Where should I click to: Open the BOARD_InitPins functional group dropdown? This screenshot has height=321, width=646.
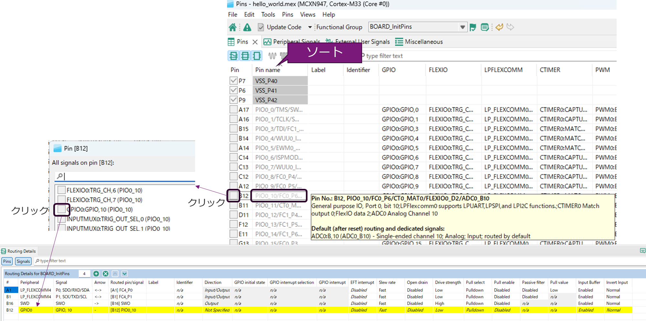point(463,27)
